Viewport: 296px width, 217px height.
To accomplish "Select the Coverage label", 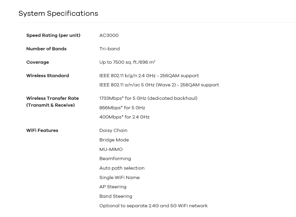I will click(x=38, y=62).
